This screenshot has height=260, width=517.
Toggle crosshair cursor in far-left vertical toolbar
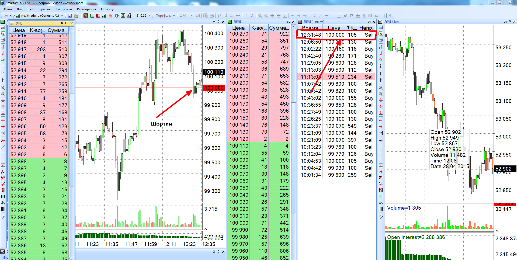(x=3, y=66)
